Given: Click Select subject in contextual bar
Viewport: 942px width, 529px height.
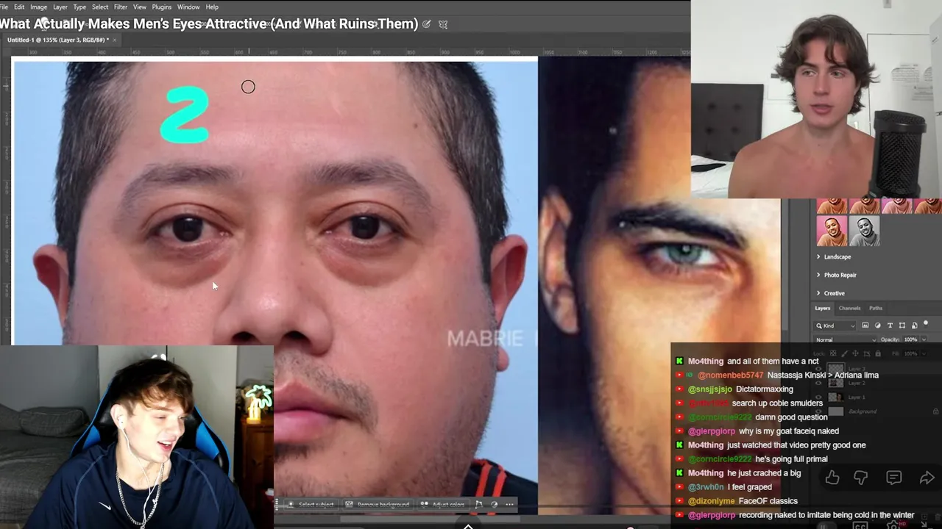Looking at the screenshot, I should tap(311, 505).
